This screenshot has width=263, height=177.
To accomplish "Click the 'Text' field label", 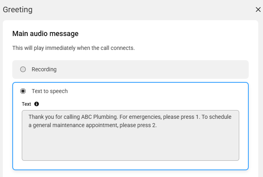I will pos(26,104).
